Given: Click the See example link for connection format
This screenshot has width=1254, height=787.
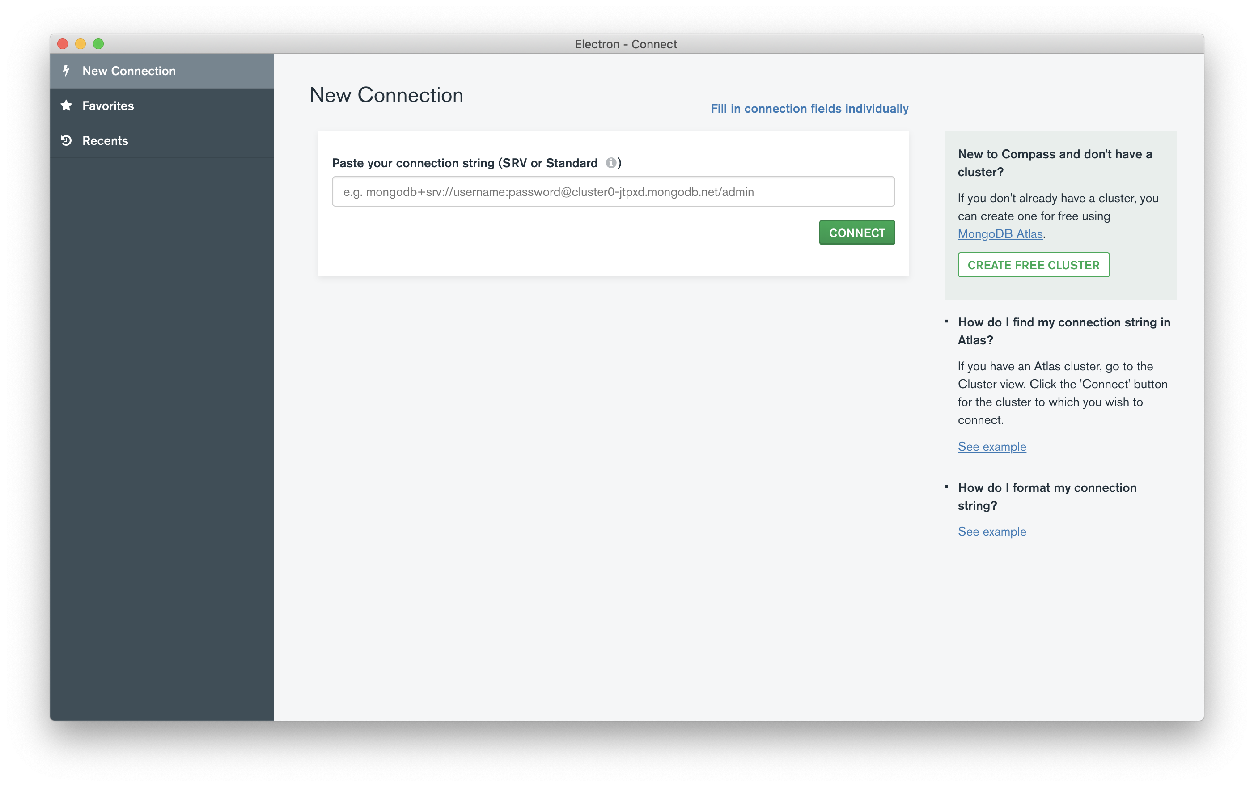Looking at the screenshot, I should click(x=991, y=530).
